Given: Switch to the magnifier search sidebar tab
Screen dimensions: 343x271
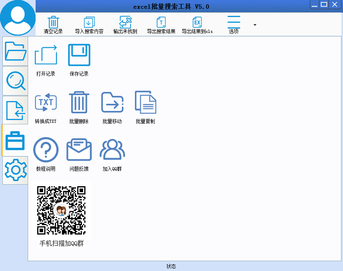Looking at the screenshot, I should (x=15, y=80).
